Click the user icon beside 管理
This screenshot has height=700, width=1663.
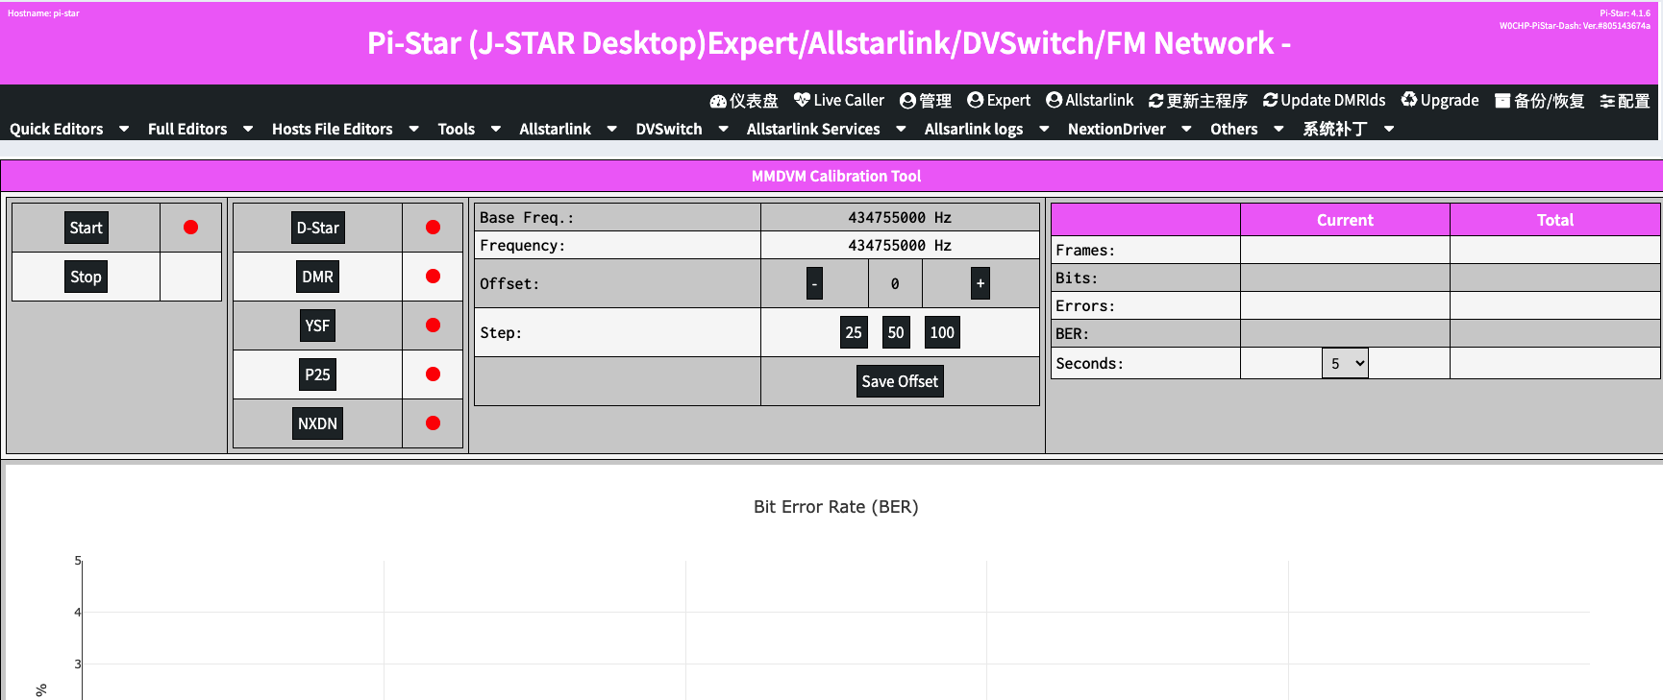pyautogui.click(x=907, y=101)
